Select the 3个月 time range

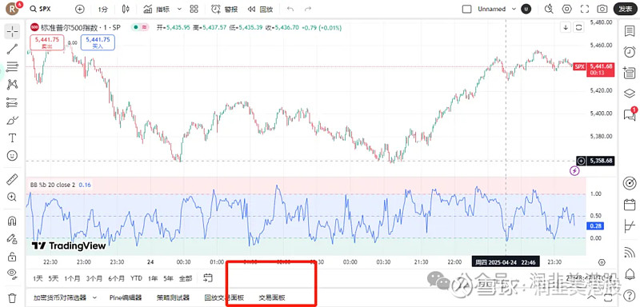pyautogui.click(x=94, y=278)
